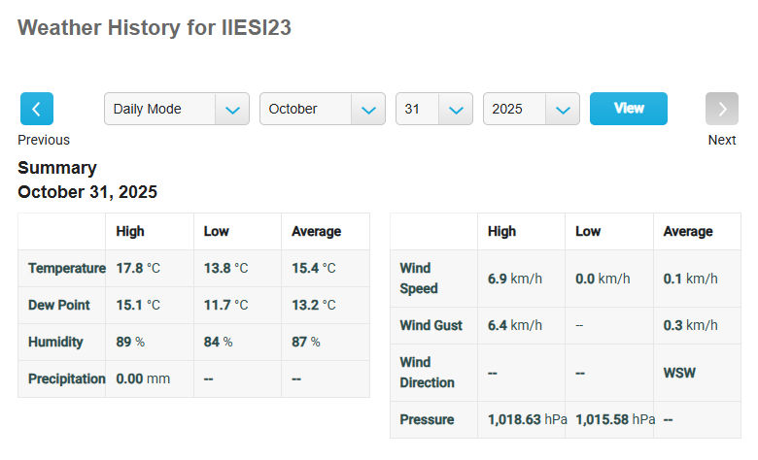This screenshot has width=758, height=460.
Task: Click the chevron on the day 31 selector
Action: point(455,110)
